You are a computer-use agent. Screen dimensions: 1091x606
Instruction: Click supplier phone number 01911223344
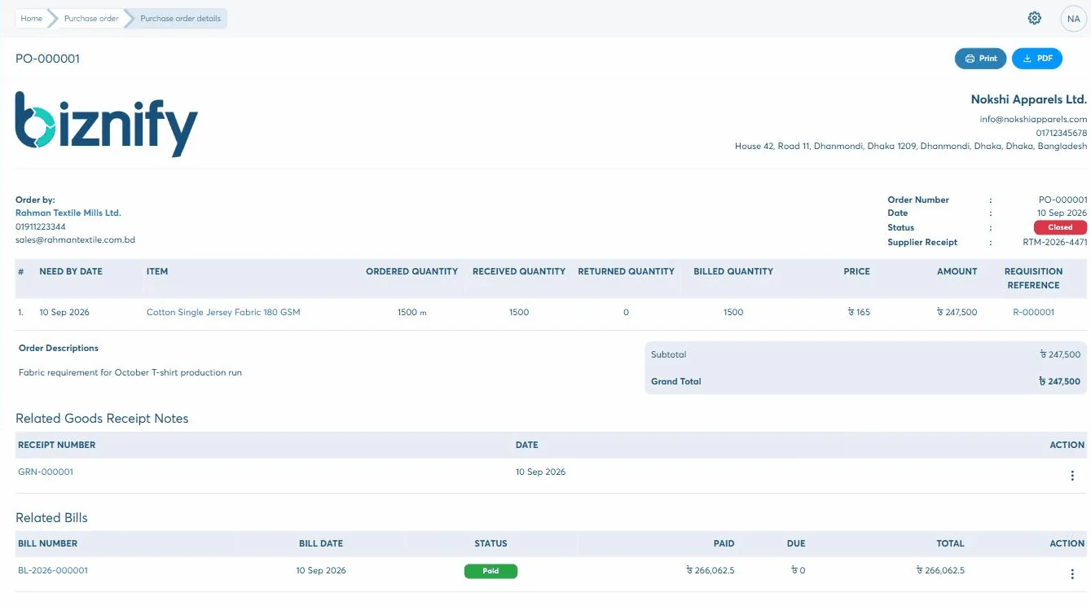coord(41,226)
